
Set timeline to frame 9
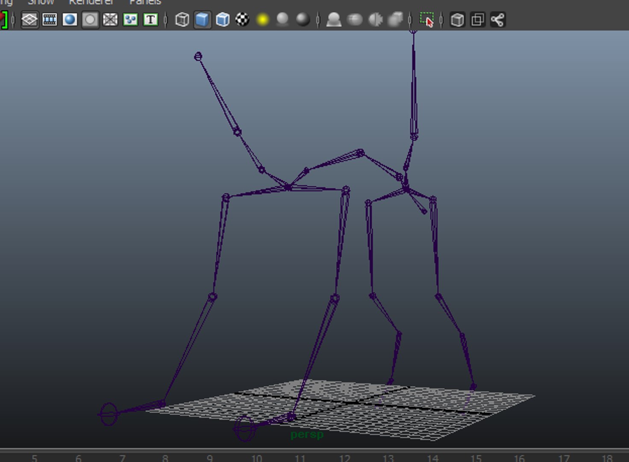point(210,458)
